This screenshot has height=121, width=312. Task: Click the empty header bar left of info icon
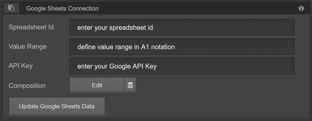coord(198,9)
